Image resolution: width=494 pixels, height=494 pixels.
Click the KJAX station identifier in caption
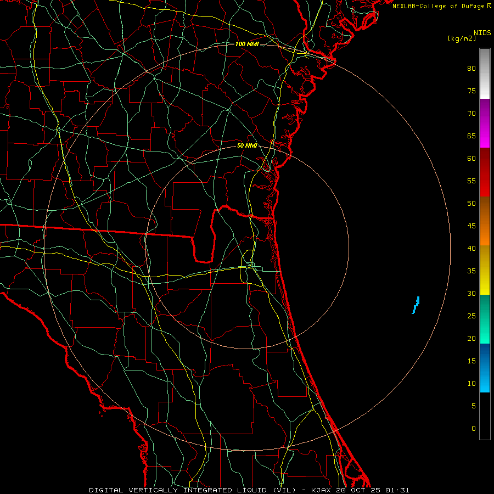click(x=321, y=490)
